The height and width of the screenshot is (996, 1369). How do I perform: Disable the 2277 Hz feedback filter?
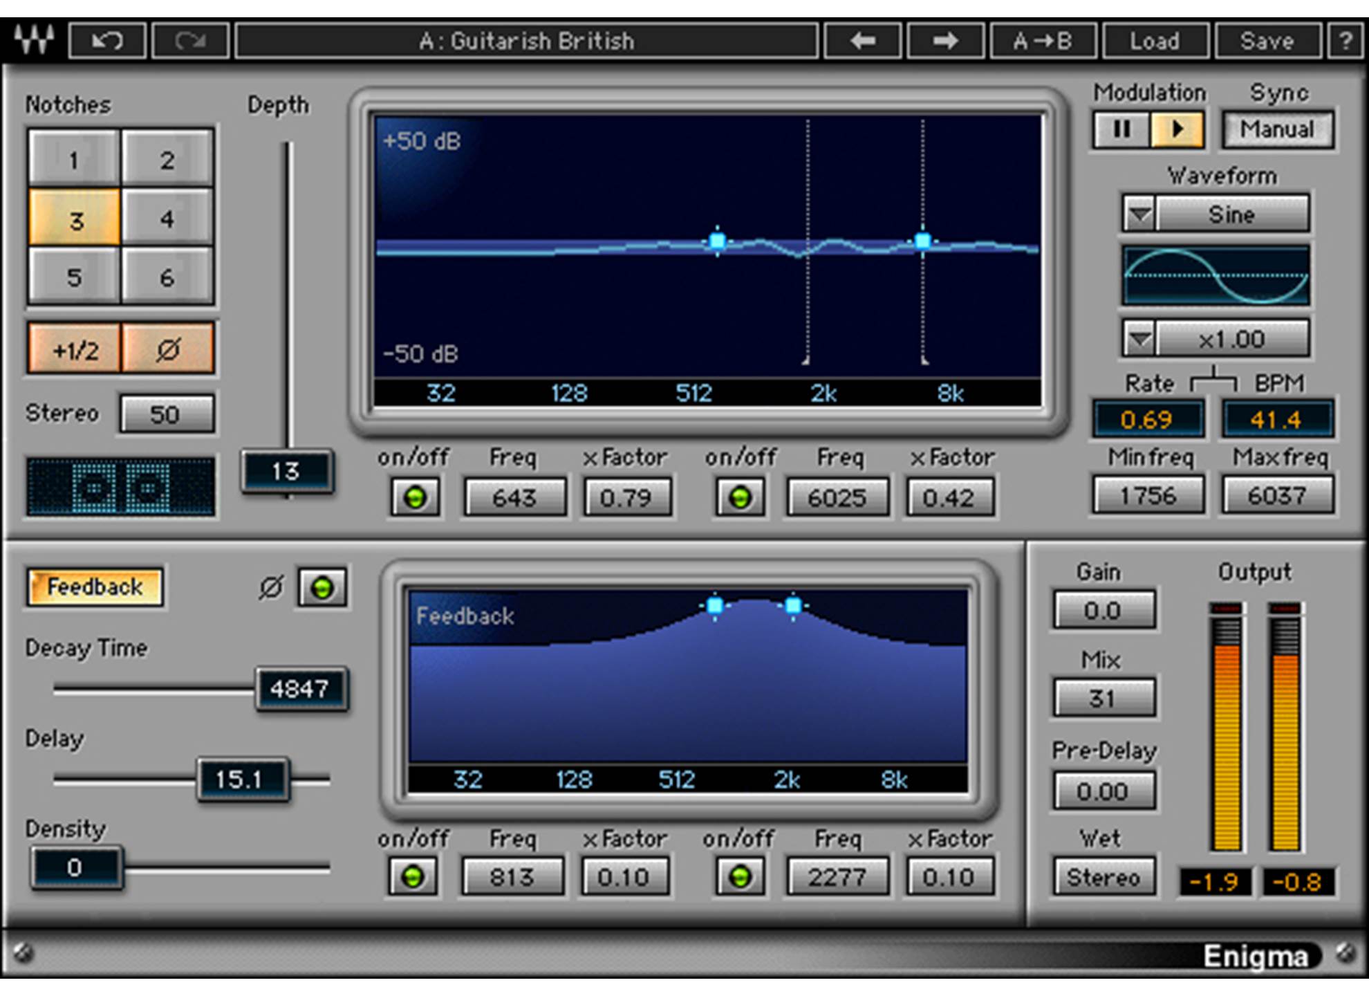pos(740,876)
